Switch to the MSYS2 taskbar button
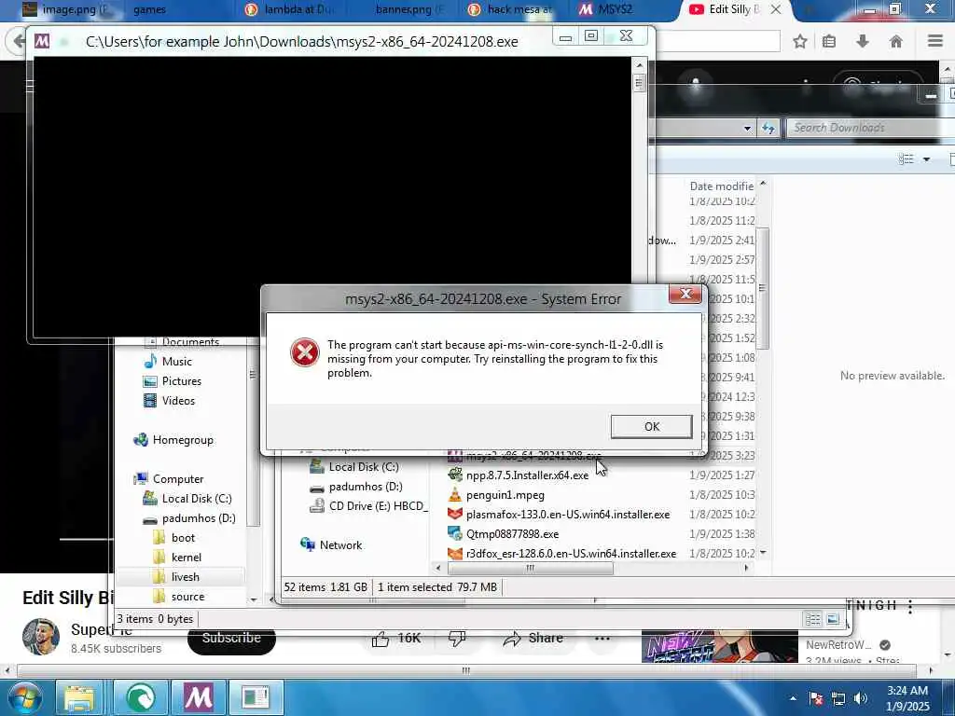 point(199,697)
